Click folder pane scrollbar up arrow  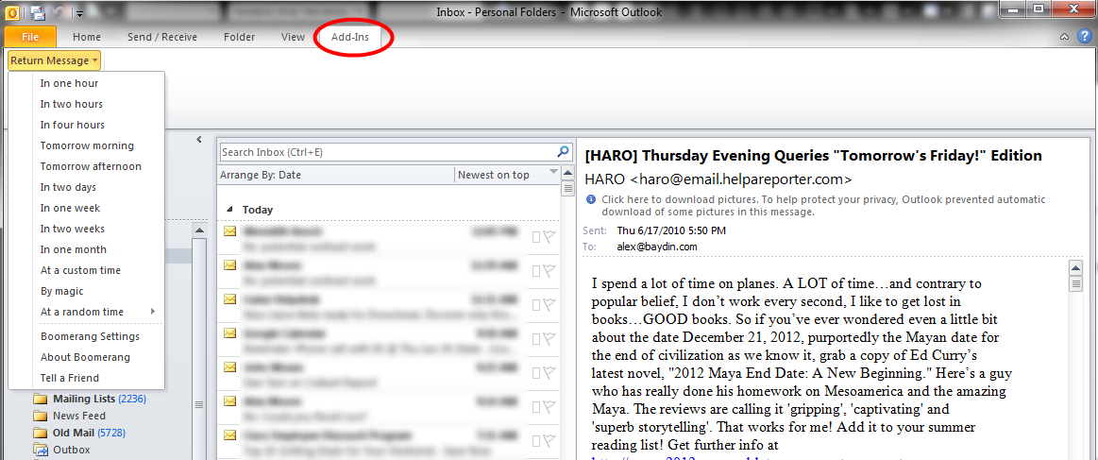click(x=199, y=230)
